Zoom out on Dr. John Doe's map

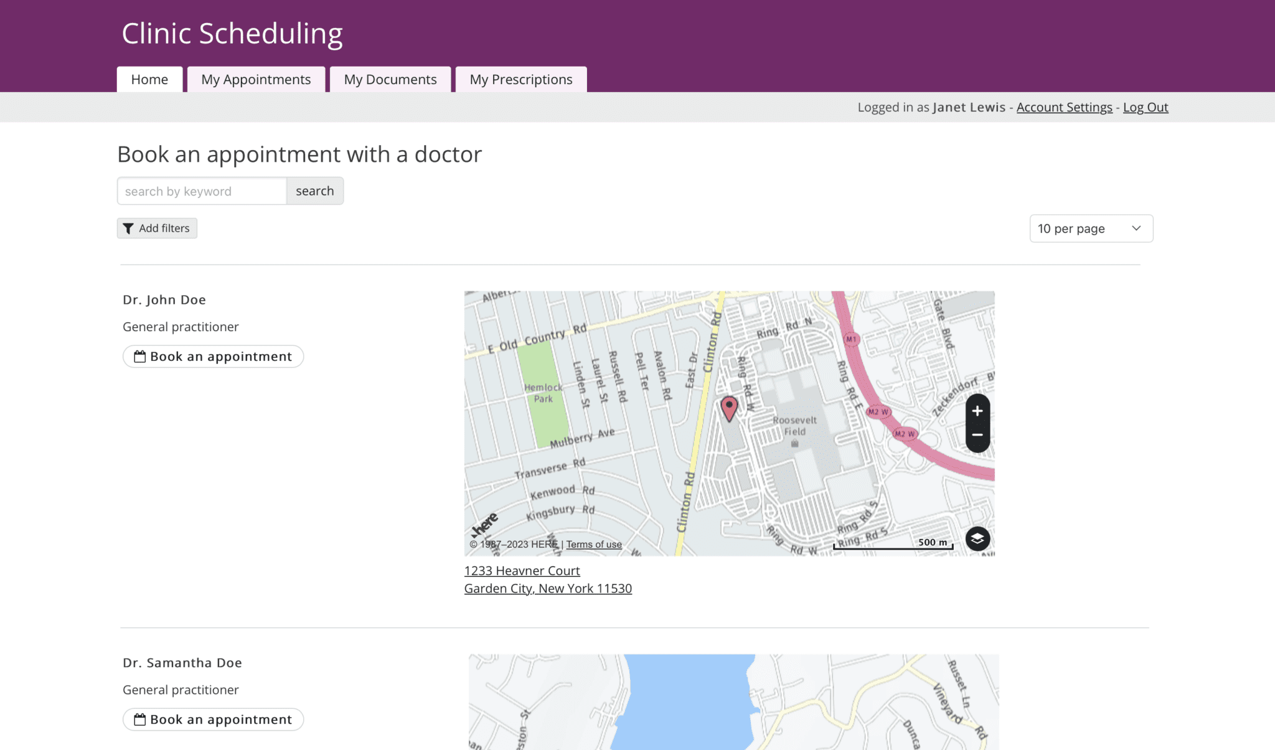pyautogui.click(x=977, y=434)
